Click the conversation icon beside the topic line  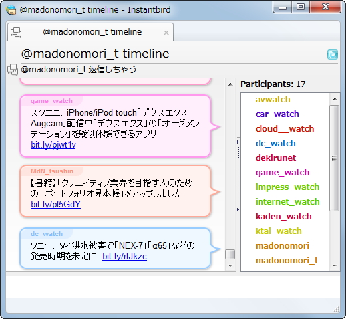[x=13, y=70]
